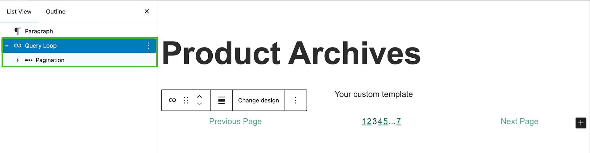Move block up with the up arrow
This screenshot has width=590, height=153.
coord(199,96)
